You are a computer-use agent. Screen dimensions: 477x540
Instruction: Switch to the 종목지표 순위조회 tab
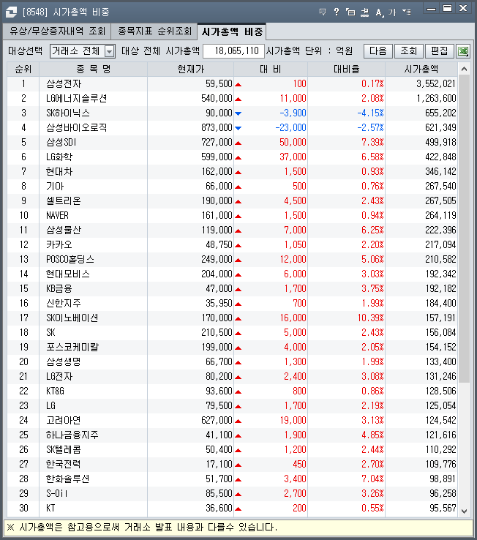tap(154, 31)
